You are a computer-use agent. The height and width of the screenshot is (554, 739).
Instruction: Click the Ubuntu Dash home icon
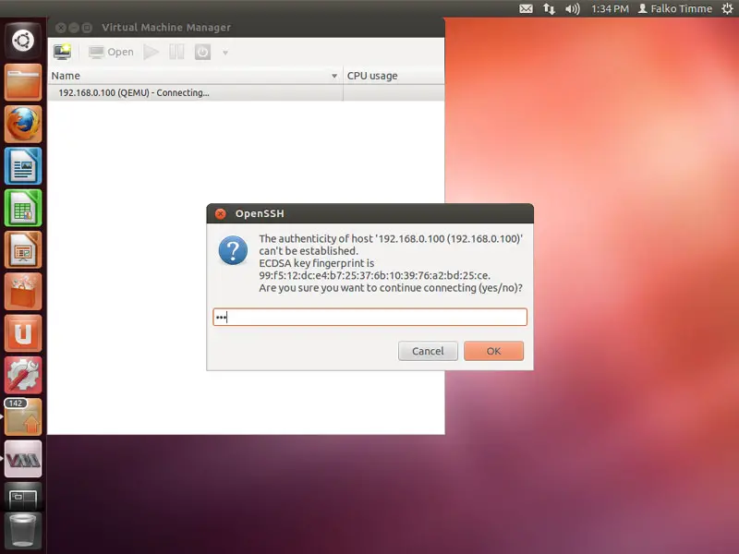click(x=22, y=40)
